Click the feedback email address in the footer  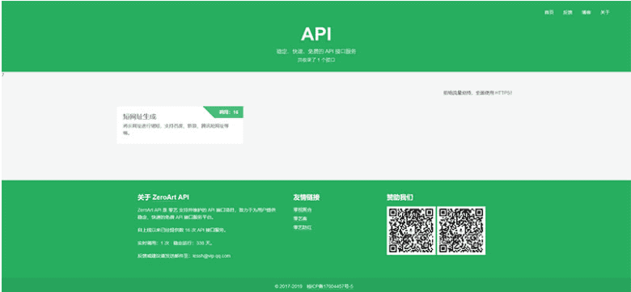(211, 256)
